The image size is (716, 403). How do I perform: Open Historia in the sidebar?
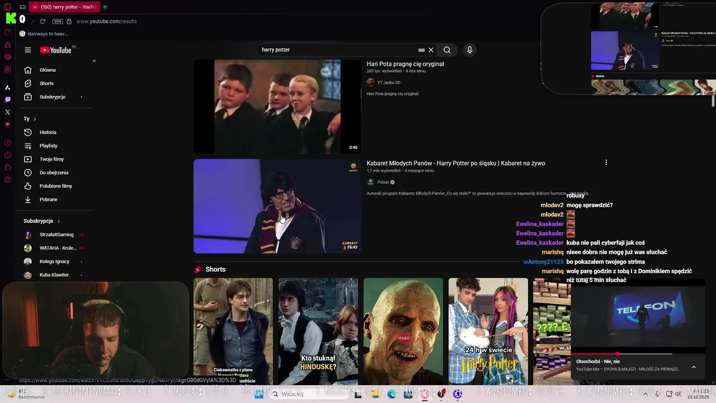tap(48, 132)
